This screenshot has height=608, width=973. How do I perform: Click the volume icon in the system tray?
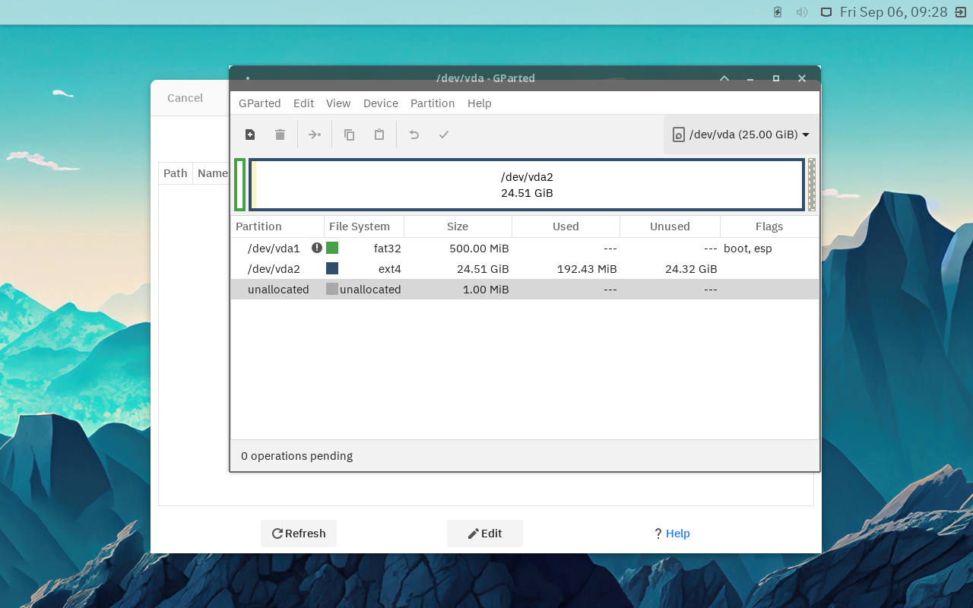coord(801,11)
